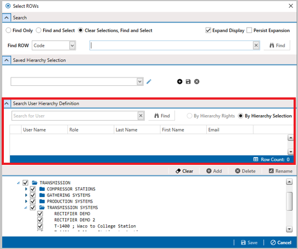
Task: Collapse the Saved Hierarchy Selection section
Action: click(x=7, y=60)
